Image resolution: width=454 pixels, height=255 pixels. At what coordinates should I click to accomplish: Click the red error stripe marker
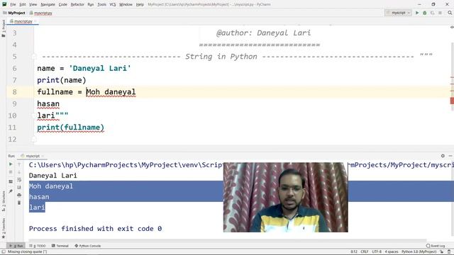click(x=452, y=101)
